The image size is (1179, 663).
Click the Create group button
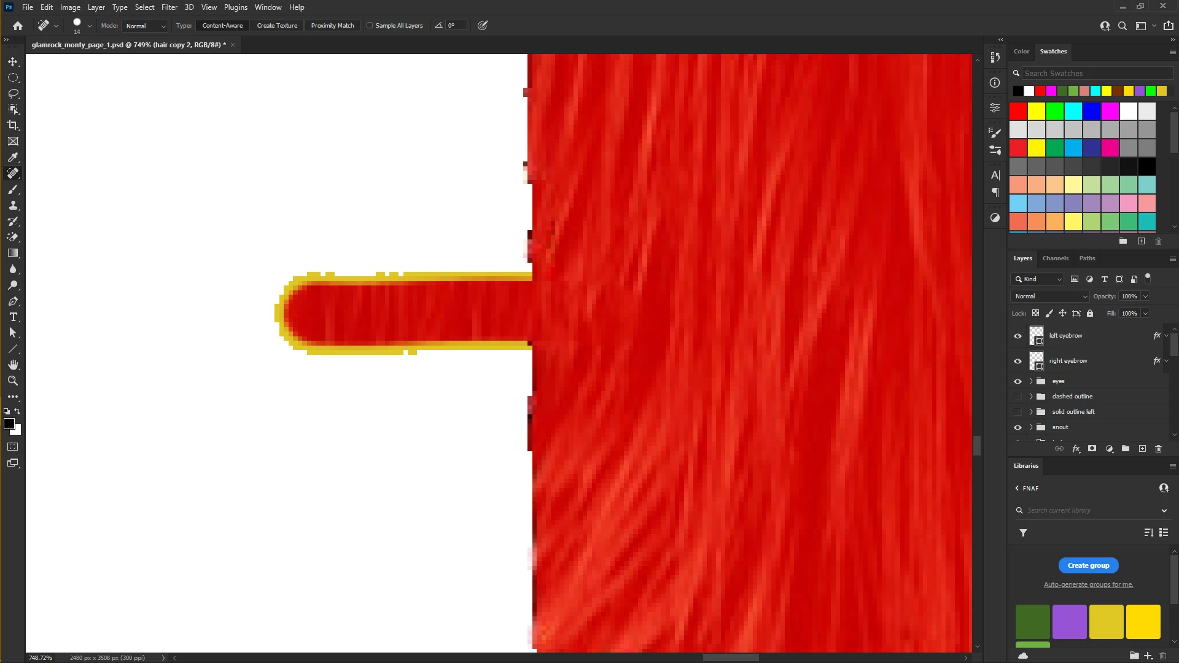1088,565
